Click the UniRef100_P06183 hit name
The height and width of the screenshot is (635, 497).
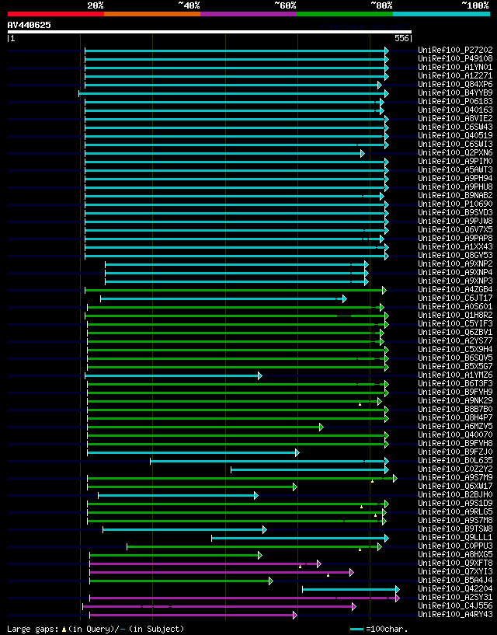pos(455,101)
